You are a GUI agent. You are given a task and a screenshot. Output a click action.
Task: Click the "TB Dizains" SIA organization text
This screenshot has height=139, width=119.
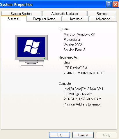[x=76, y=68]
